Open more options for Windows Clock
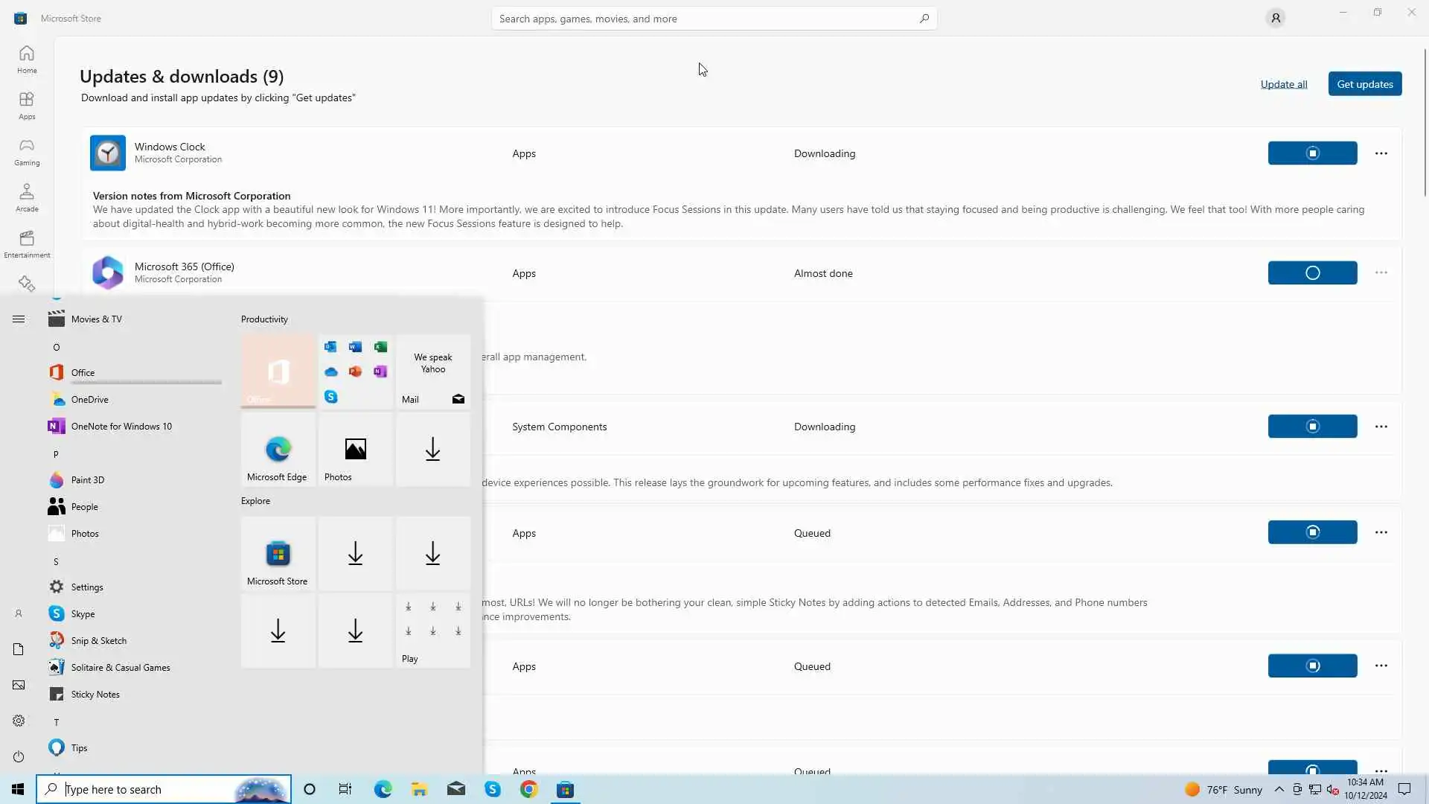The image size is (1429, 804). 1381,153
